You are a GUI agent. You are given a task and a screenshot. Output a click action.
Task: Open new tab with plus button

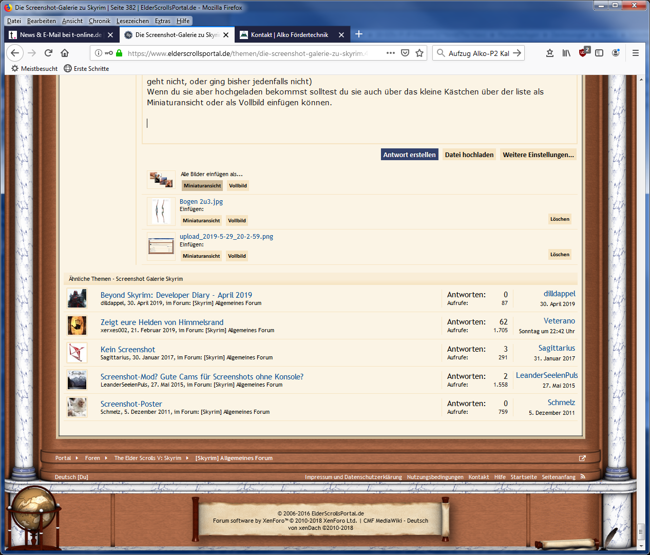pyautogui.click(x=359, y=34)
